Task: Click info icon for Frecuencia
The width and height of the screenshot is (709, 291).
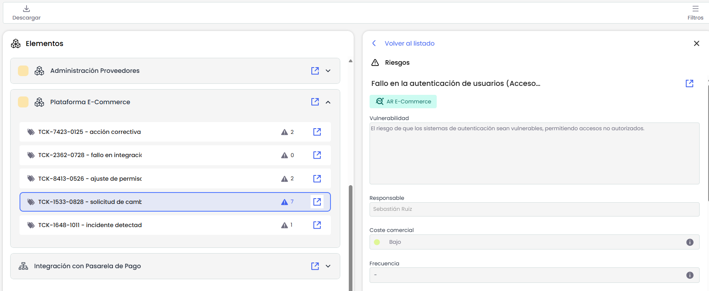Action: (x=690, y=275)
